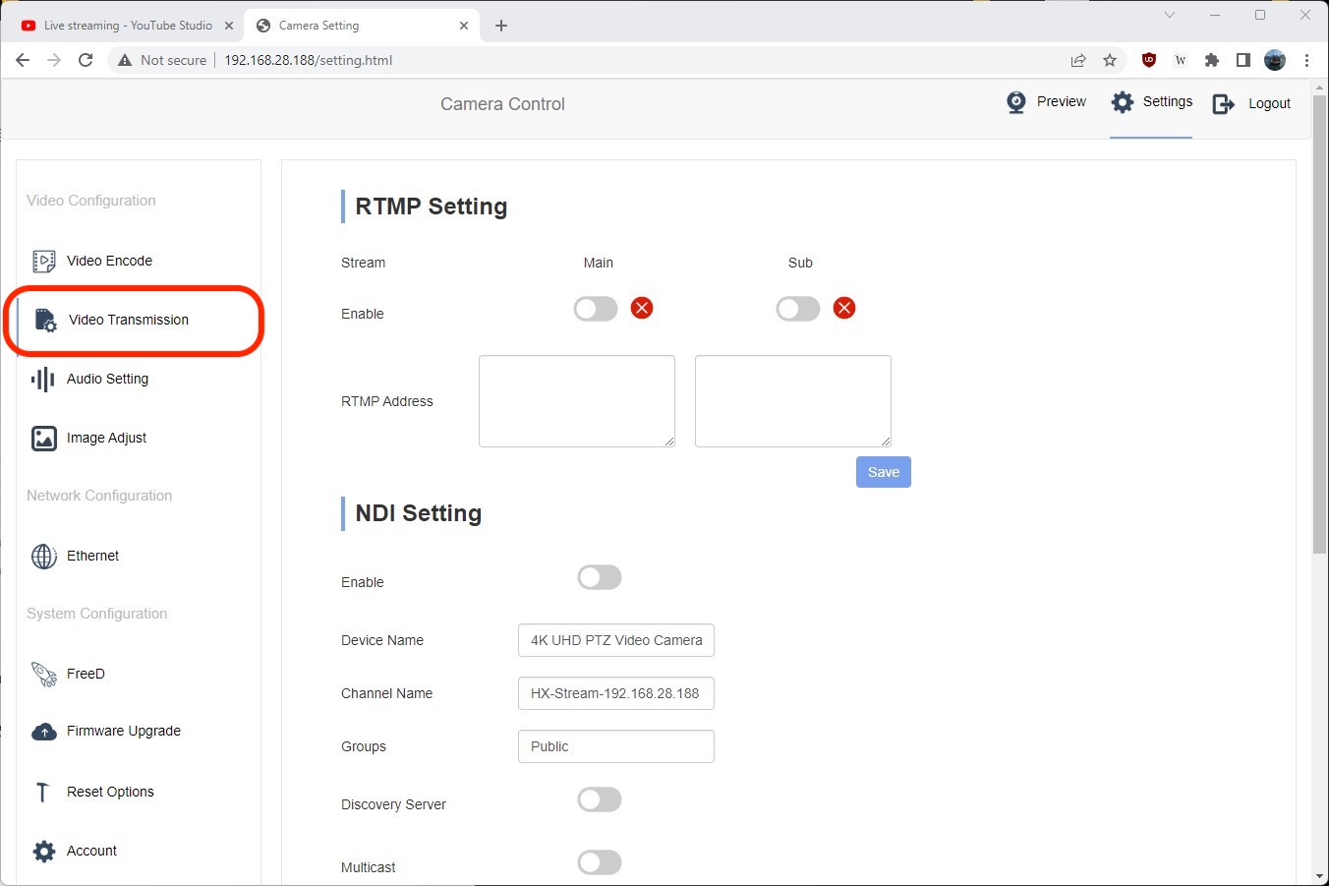Click the Main RTMP Address text box

click(x=576, y=401)
